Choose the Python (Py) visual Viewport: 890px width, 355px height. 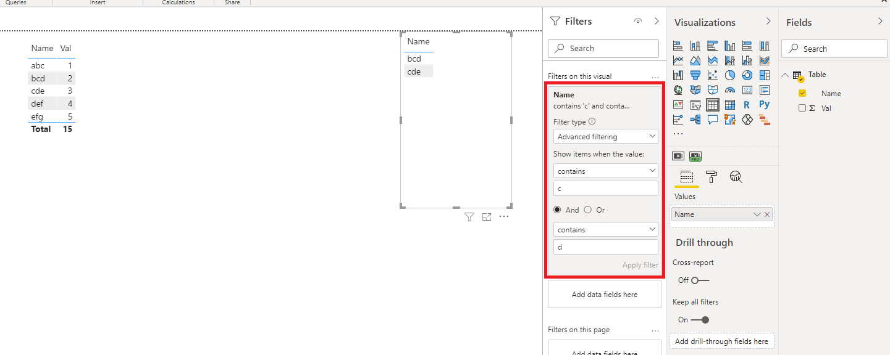[765, 105]
